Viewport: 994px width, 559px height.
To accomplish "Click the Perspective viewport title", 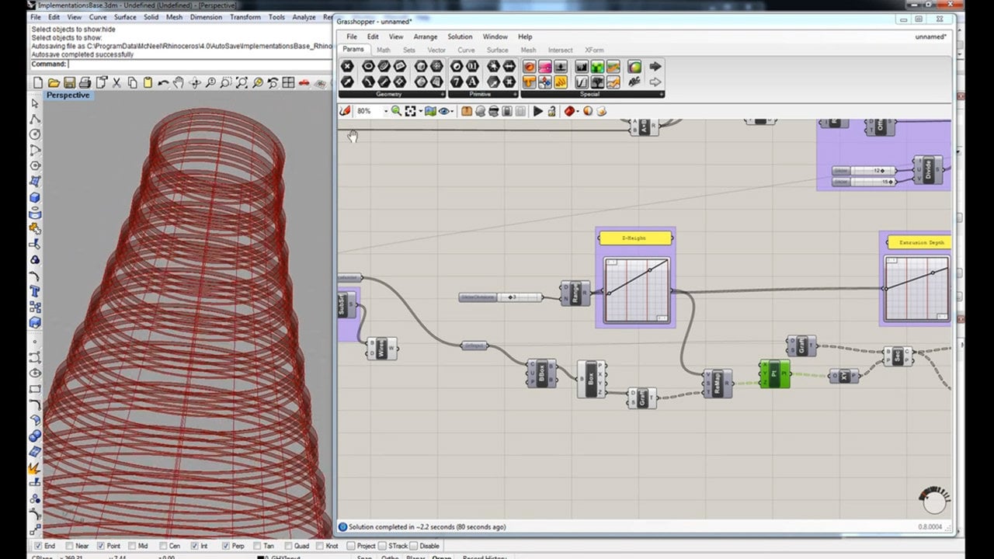I will click(68, 95).
